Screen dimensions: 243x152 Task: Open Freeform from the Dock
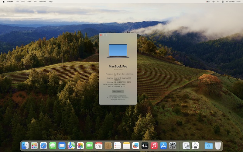136,146
